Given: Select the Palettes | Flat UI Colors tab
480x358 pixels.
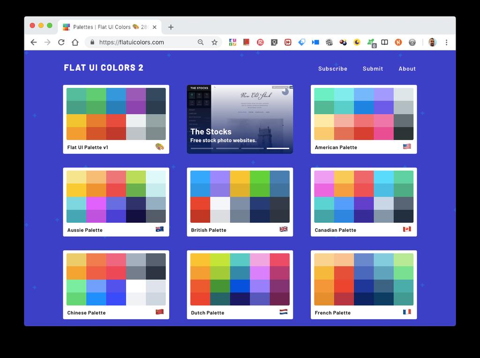Looking at the screenshot, I should click(110, 27).
